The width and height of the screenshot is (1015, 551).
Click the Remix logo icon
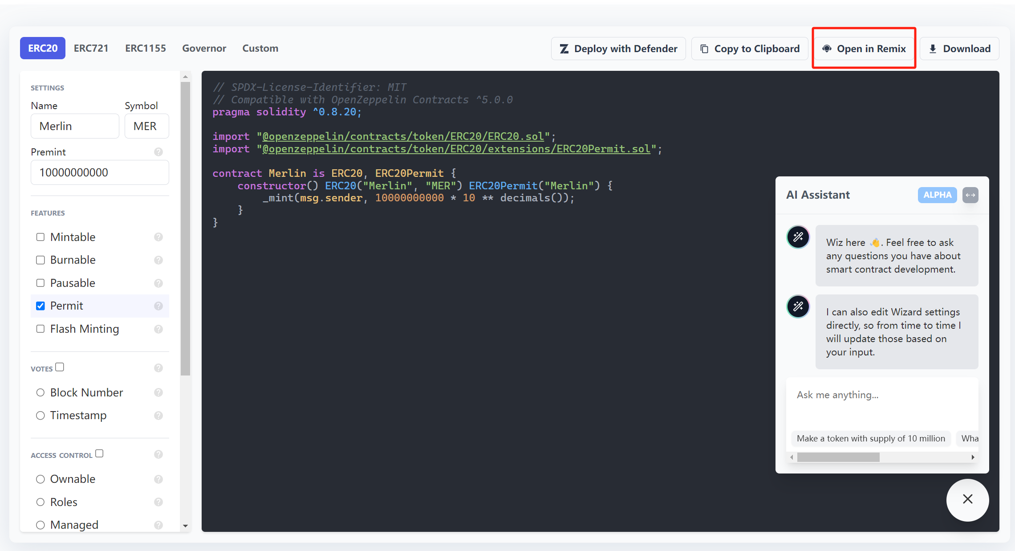pyautogui.click(x=827, y=49)
